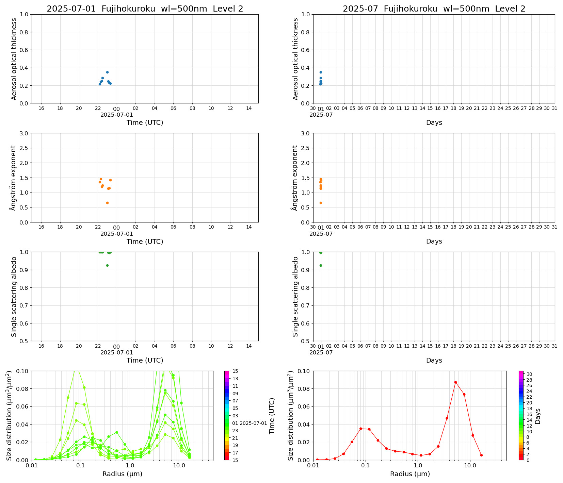Select "Aerosol optical thickness" label of monthly plot

295,59
